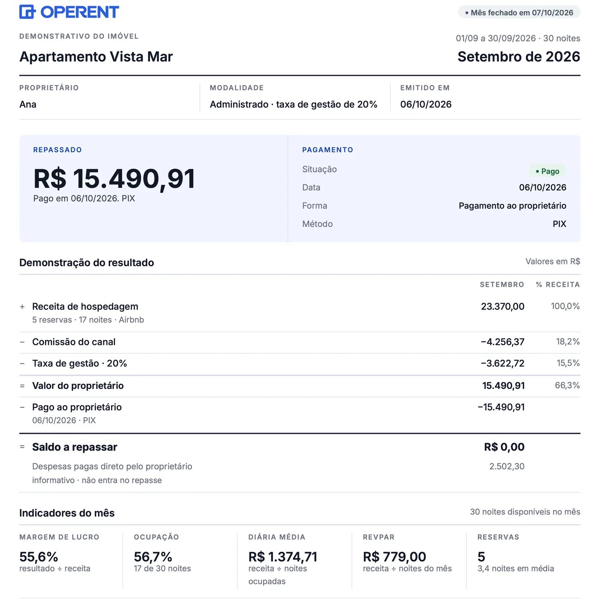Click the 'Mês fechado em 07/10/2026' status badge
600x601 pixels.
(519, 12)
